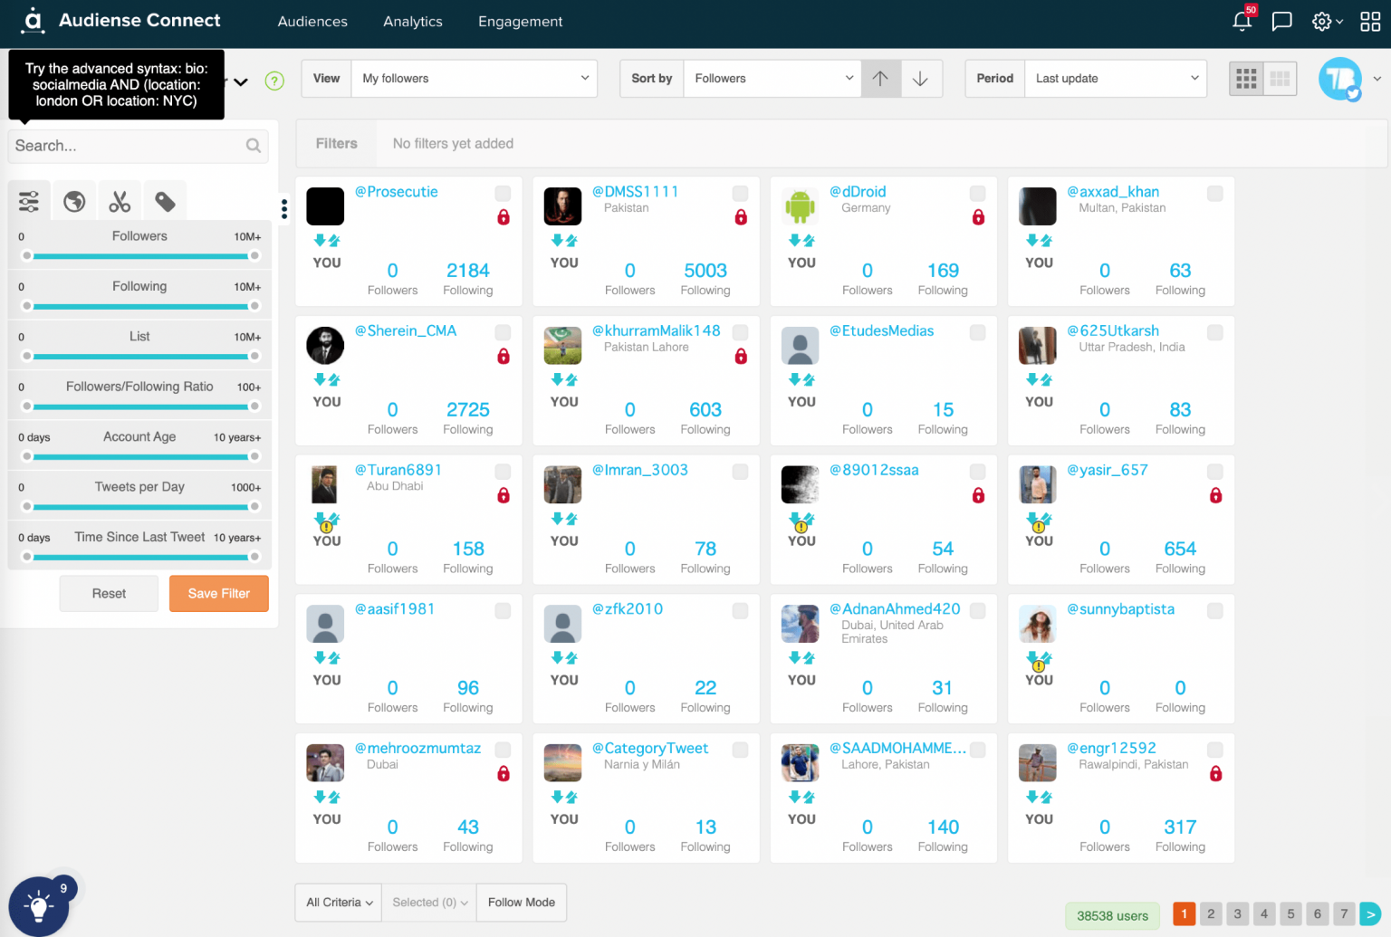Click the lightbulb tips icon at bottom left
Screen dimensions: 1391x937
coord(39,904)
